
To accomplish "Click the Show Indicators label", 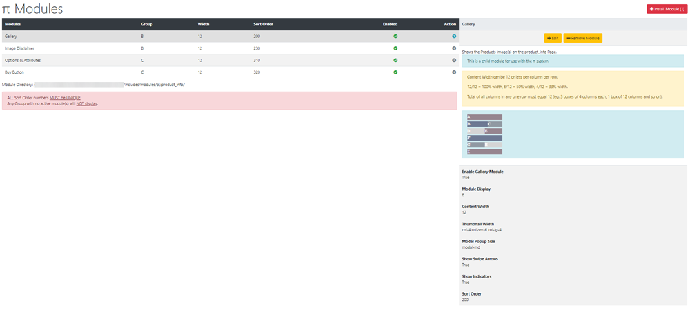I will point(477,277).
